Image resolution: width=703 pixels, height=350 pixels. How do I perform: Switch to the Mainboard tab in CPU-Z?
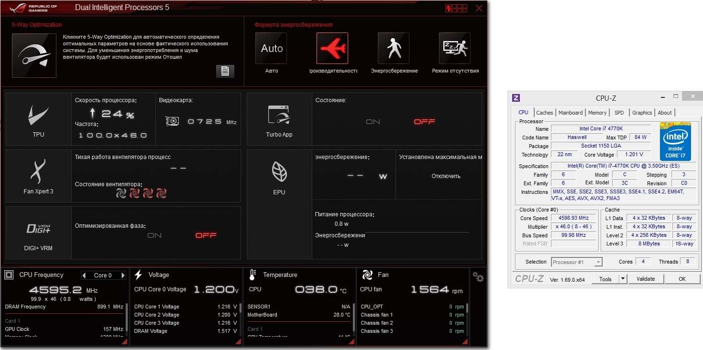pos(571,113)
